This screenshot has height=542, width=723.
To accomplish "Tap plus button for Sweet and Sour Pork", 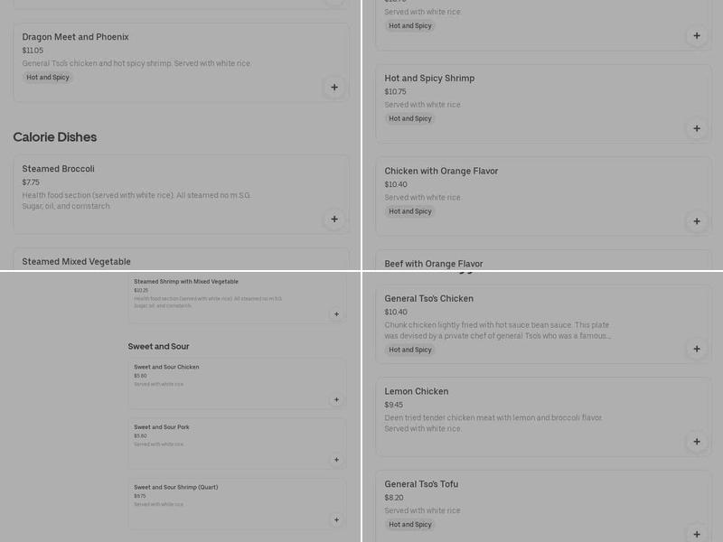I will pos(336,460).
